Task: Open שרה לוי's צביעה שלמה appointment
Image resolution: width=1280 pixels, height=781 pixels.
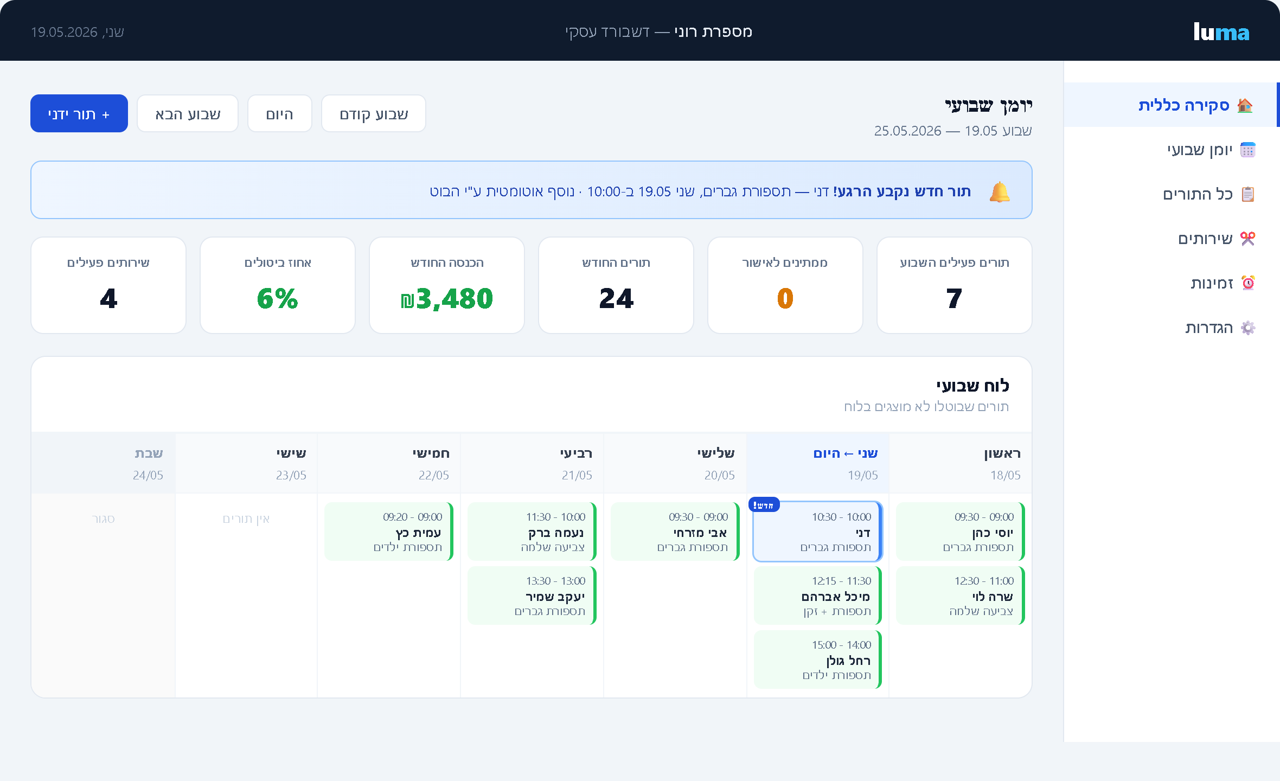Action: point(961,596)
